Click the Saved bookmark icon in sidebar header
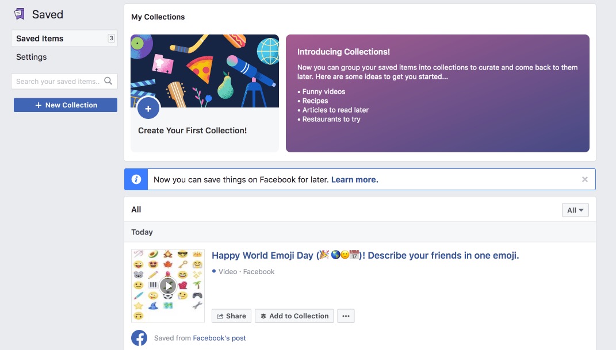616x350 pixels. pos(19,14)
